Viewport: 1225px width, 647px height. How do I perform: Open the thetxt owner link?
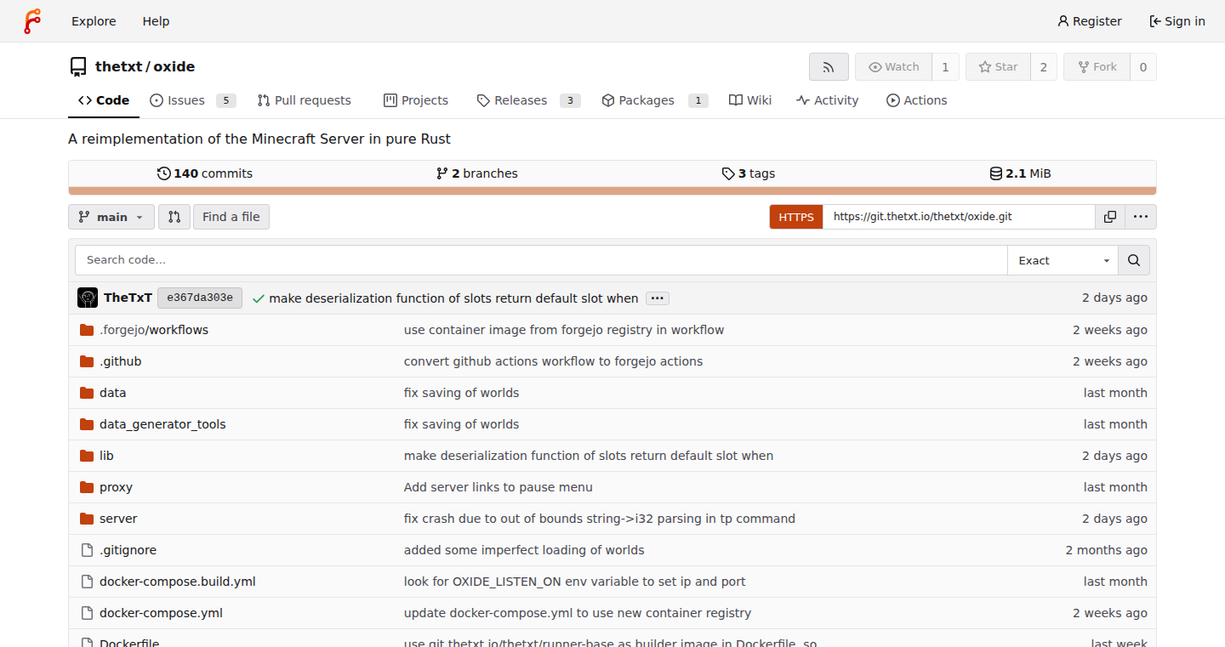point(118,67)
